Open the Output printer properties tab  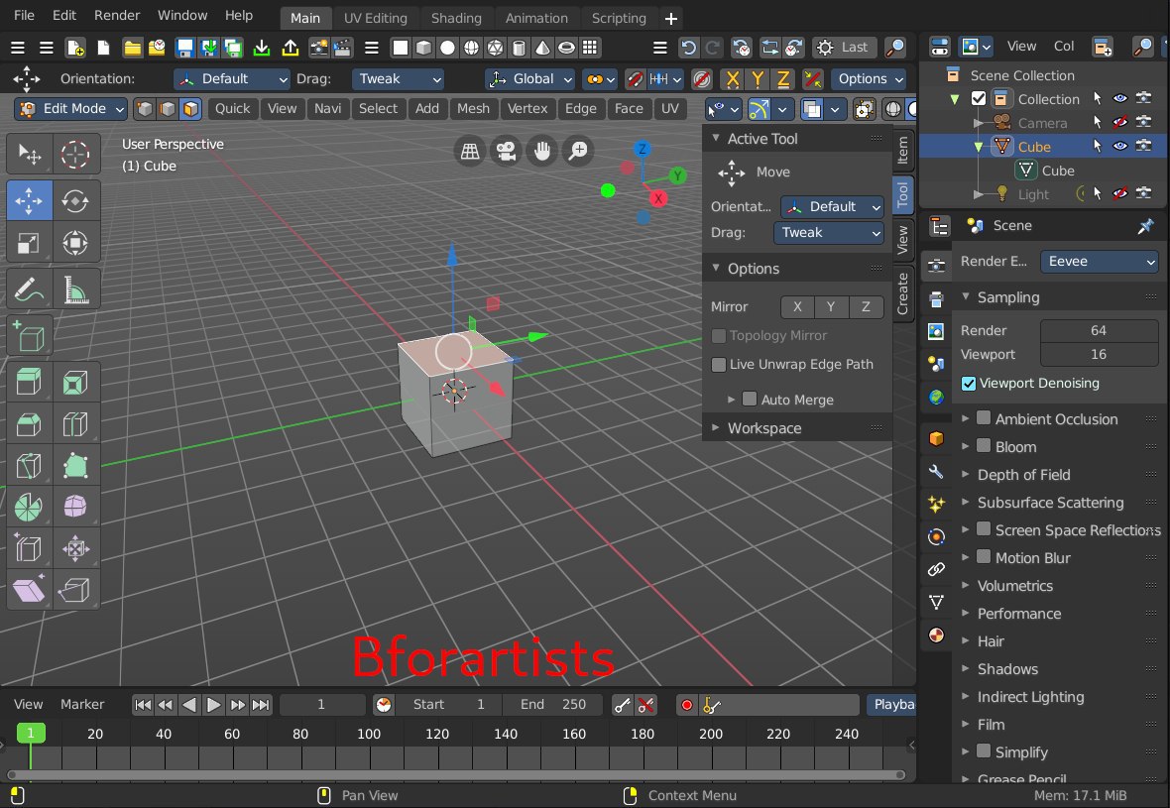(936, 298)
